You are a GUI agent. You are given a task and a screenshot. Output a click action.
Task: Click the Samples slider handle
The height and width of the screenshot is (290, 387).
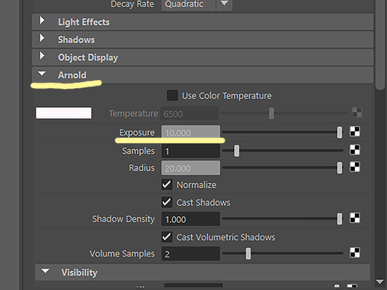(236, 150)
